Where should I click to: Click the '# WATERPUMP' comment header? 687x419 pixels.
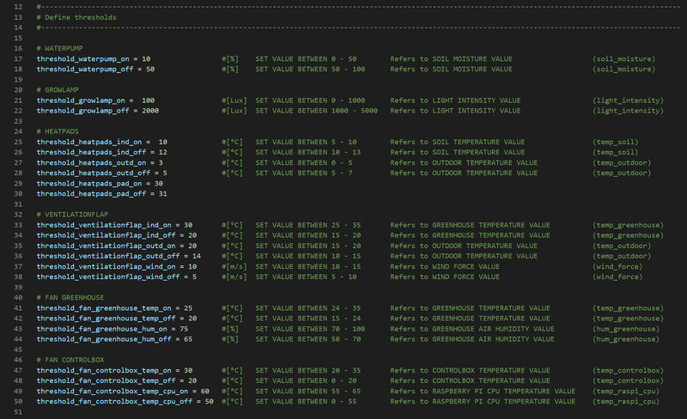64,48
